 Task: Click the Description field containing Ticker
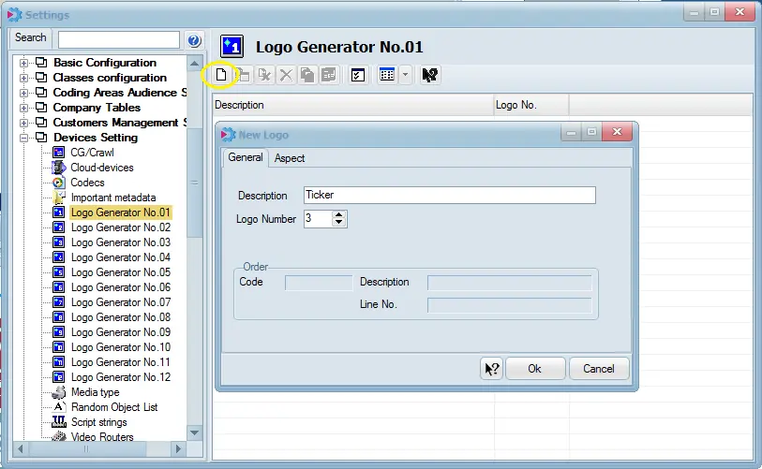(449, 195)
